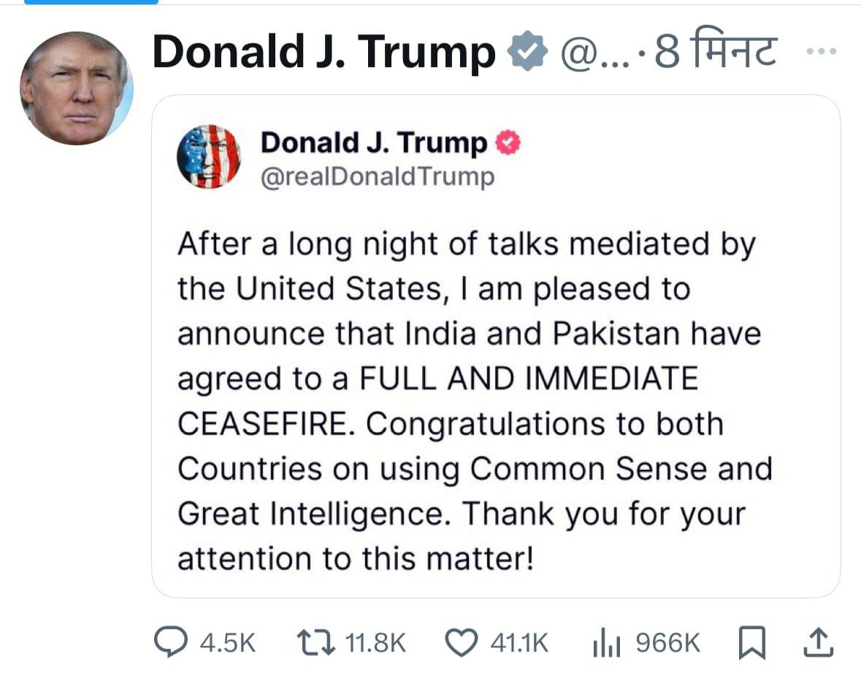Image resolution: width=861 pixels, height=686 pixels.
Task: Click the '8 मिनट' timestamp
Action: (716, 53)
